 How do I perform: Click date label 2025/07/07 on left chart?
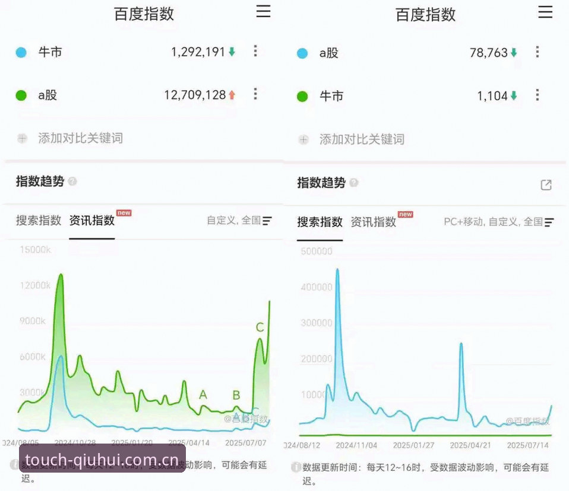pos(246,443)
